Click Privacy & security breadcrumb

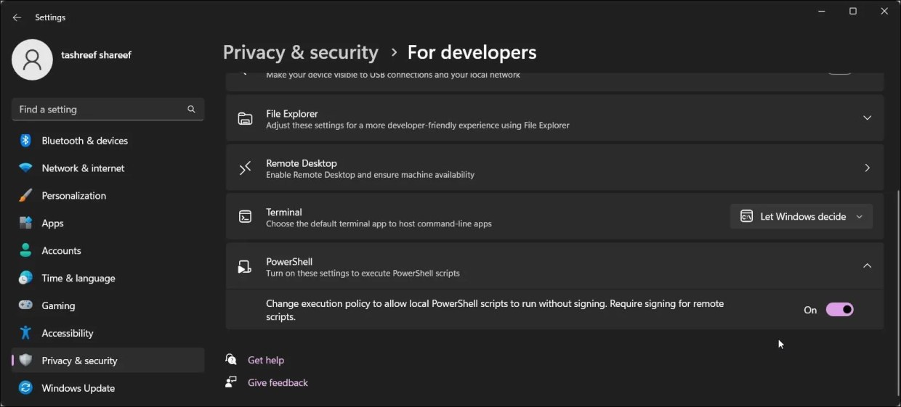(x=300, y=53)
